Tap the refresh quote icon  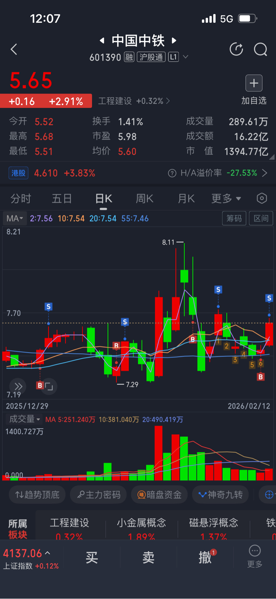pyautogui.click(x=236, y=49)
